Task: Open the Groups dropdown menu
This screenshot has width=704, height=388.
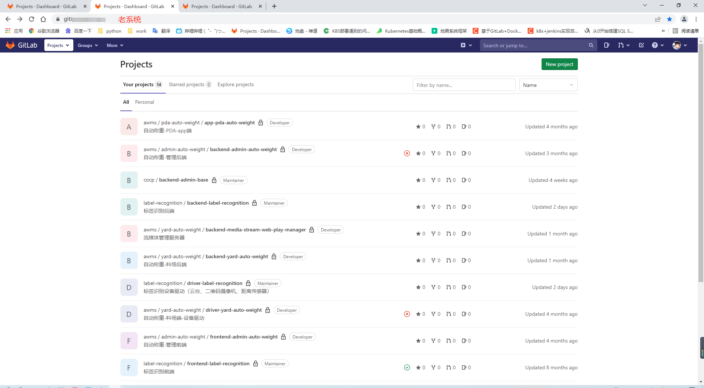Action: (x=88, y=45)
